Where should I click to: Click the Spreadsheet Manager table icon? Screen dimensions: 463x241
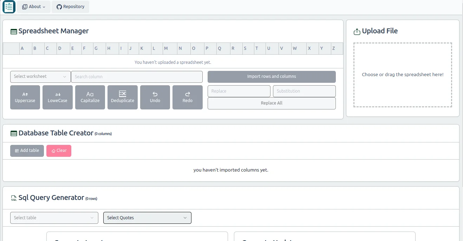pyautogui.click(x=14, y=32)
